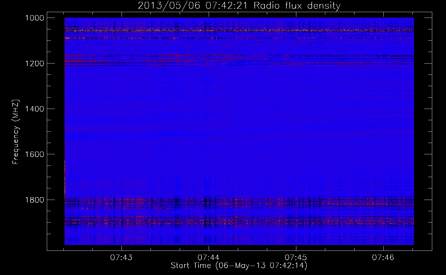The height and width of the screenshot is (275, 446).
Task: Select the 1200 frequency tick label
Action: coord(34,64)
